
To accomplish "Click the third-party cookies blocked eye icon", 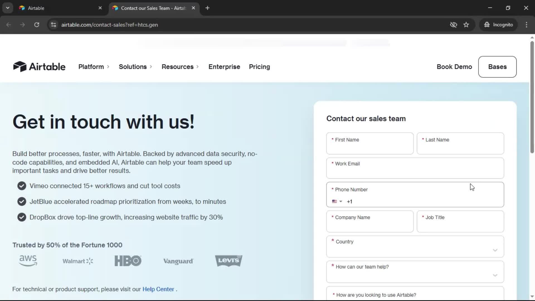I will pyautogui.click(x=453, y=25).
